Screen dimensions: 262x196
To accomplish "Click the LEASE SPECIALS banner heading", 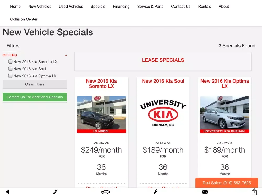I will pyautogui.click(x=163, y=60).
